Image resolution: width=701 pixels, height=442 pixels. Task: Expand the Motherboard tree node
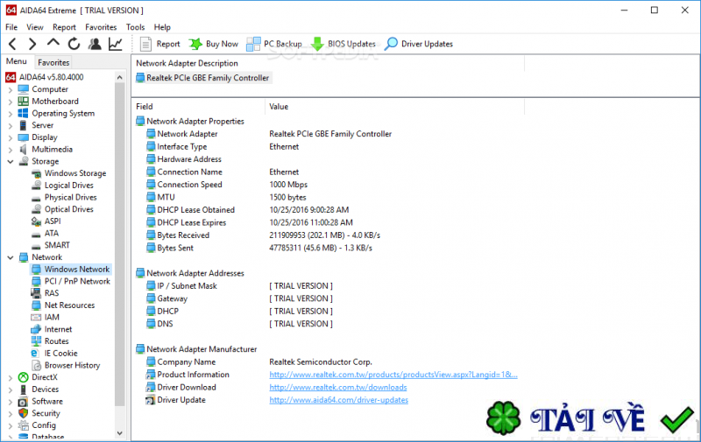pos(11,102)
